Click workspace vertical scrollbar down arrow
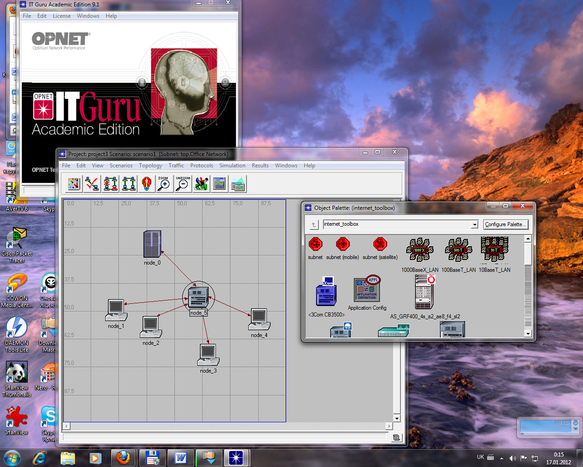This screenshot has height=467, width=583. (397, 418)
